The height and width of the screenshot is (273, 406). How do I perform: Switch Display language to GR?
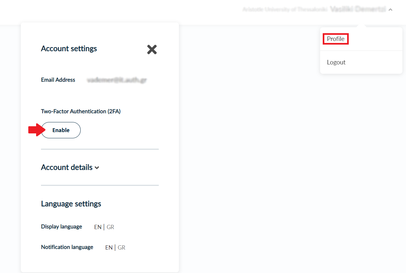pyautogui.click(x=110, y=227)
